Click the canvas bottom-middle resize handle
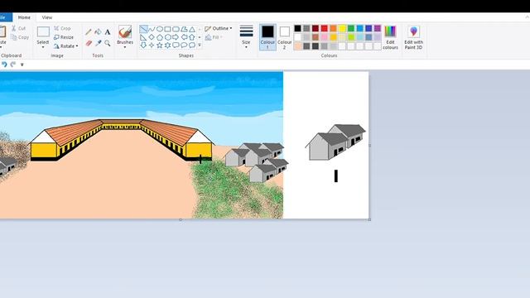Screen dimensions: 530x298 (x=181, y=220)
